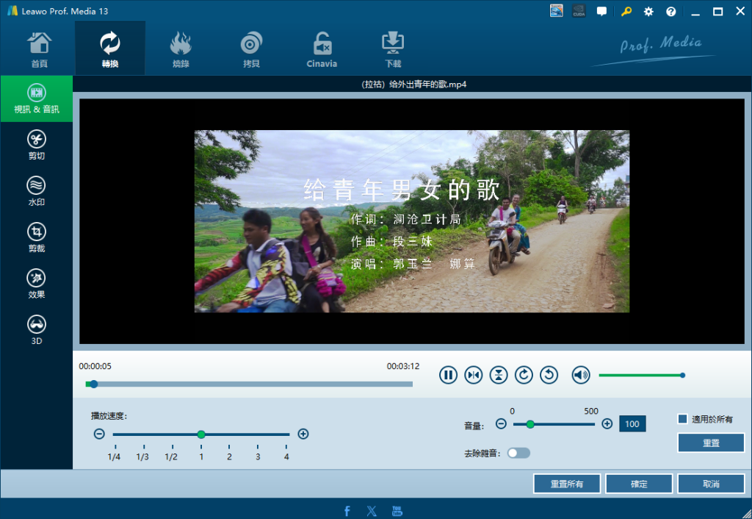
Task: Go to the 下載 (download) tab
Action: [392, 49]
